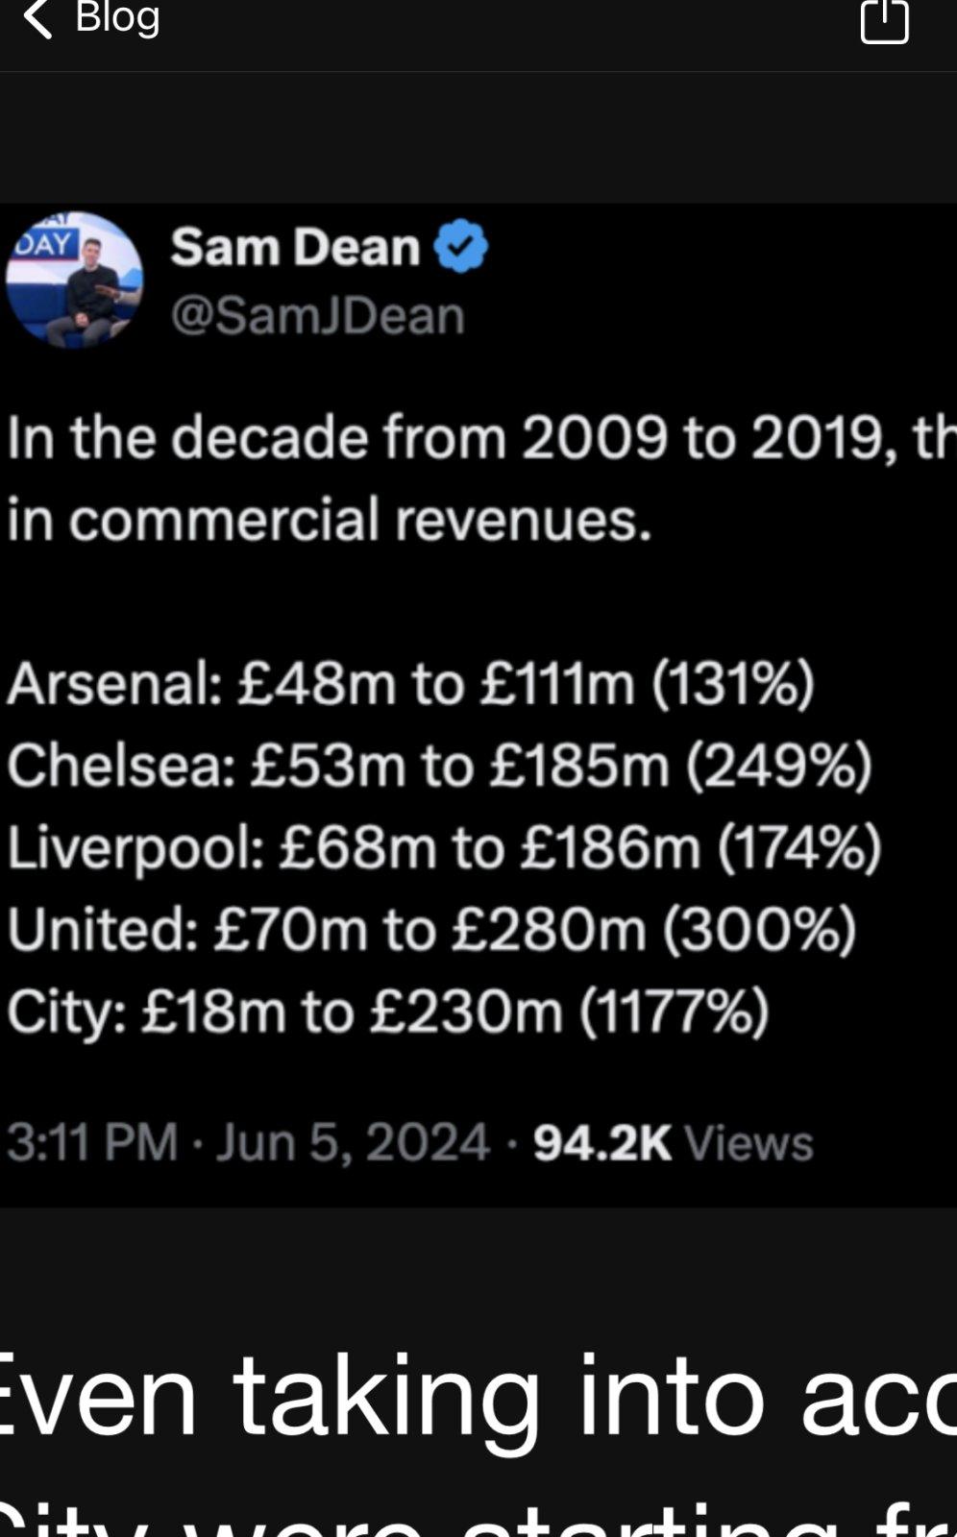Tap the "in commercial revenues." text
The image size is (957, 1537).
click(x=330, y=519)
